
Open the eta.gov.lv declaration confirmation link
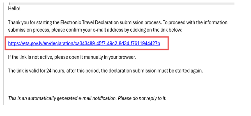pos(84,43)
